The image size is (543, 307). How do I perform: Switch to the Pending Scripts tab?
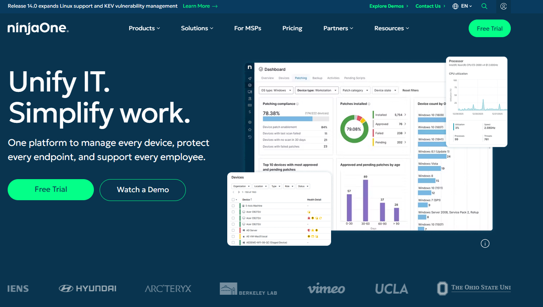[355, 78]
